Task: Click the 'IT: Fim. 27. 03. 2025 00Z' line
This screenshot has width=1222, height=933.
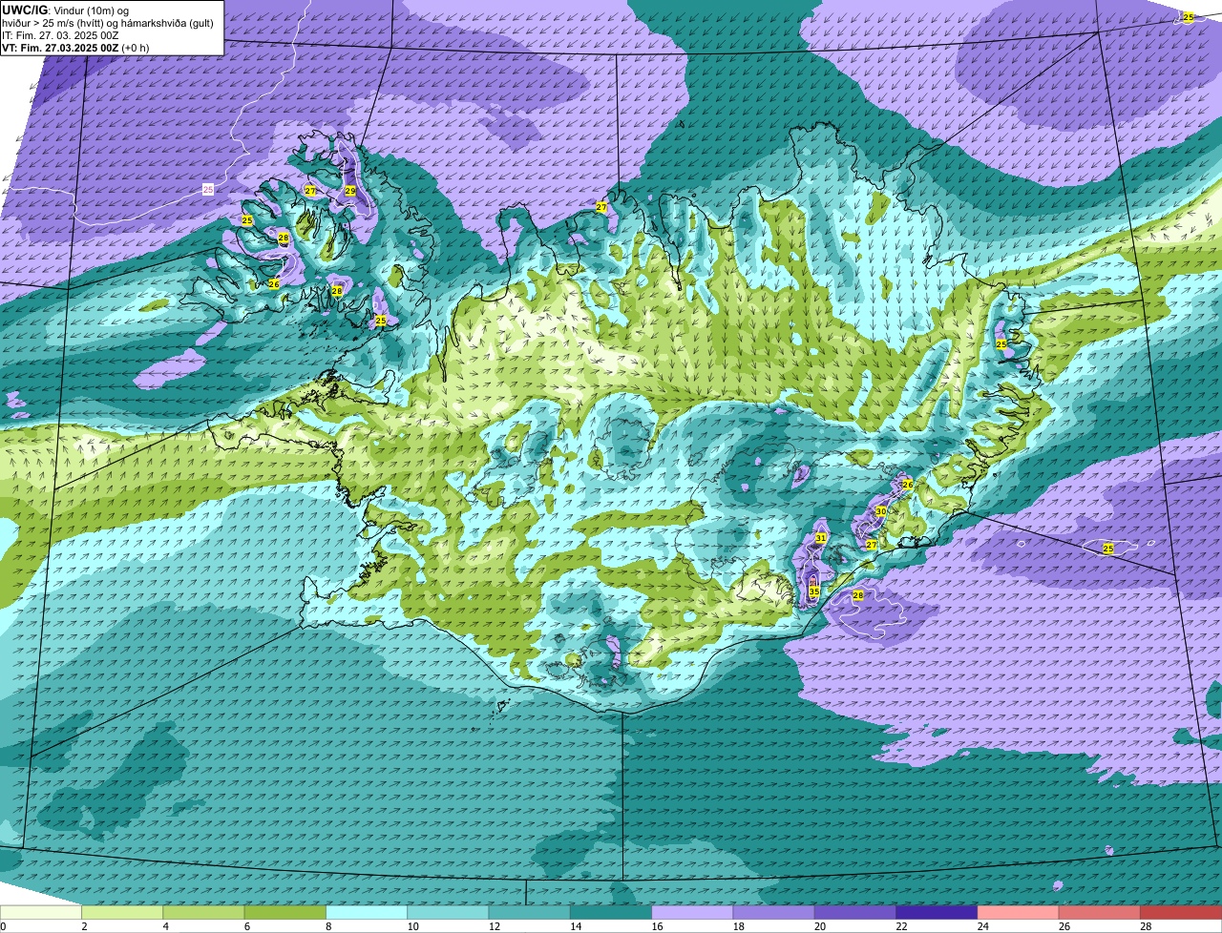Action: coord(61,34)
